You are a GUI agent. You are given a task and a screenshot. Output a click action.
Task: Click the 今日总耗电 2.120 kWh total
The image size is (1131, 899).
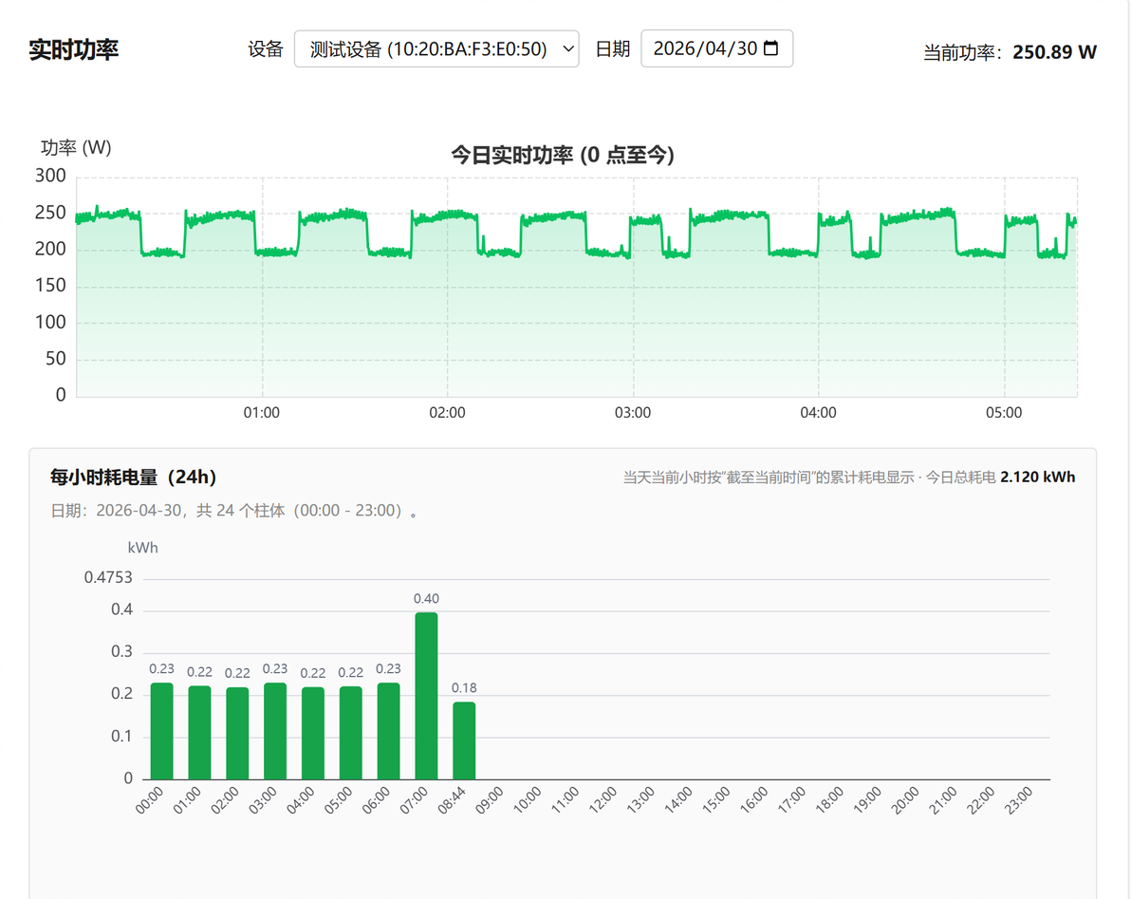(1000, 477)
